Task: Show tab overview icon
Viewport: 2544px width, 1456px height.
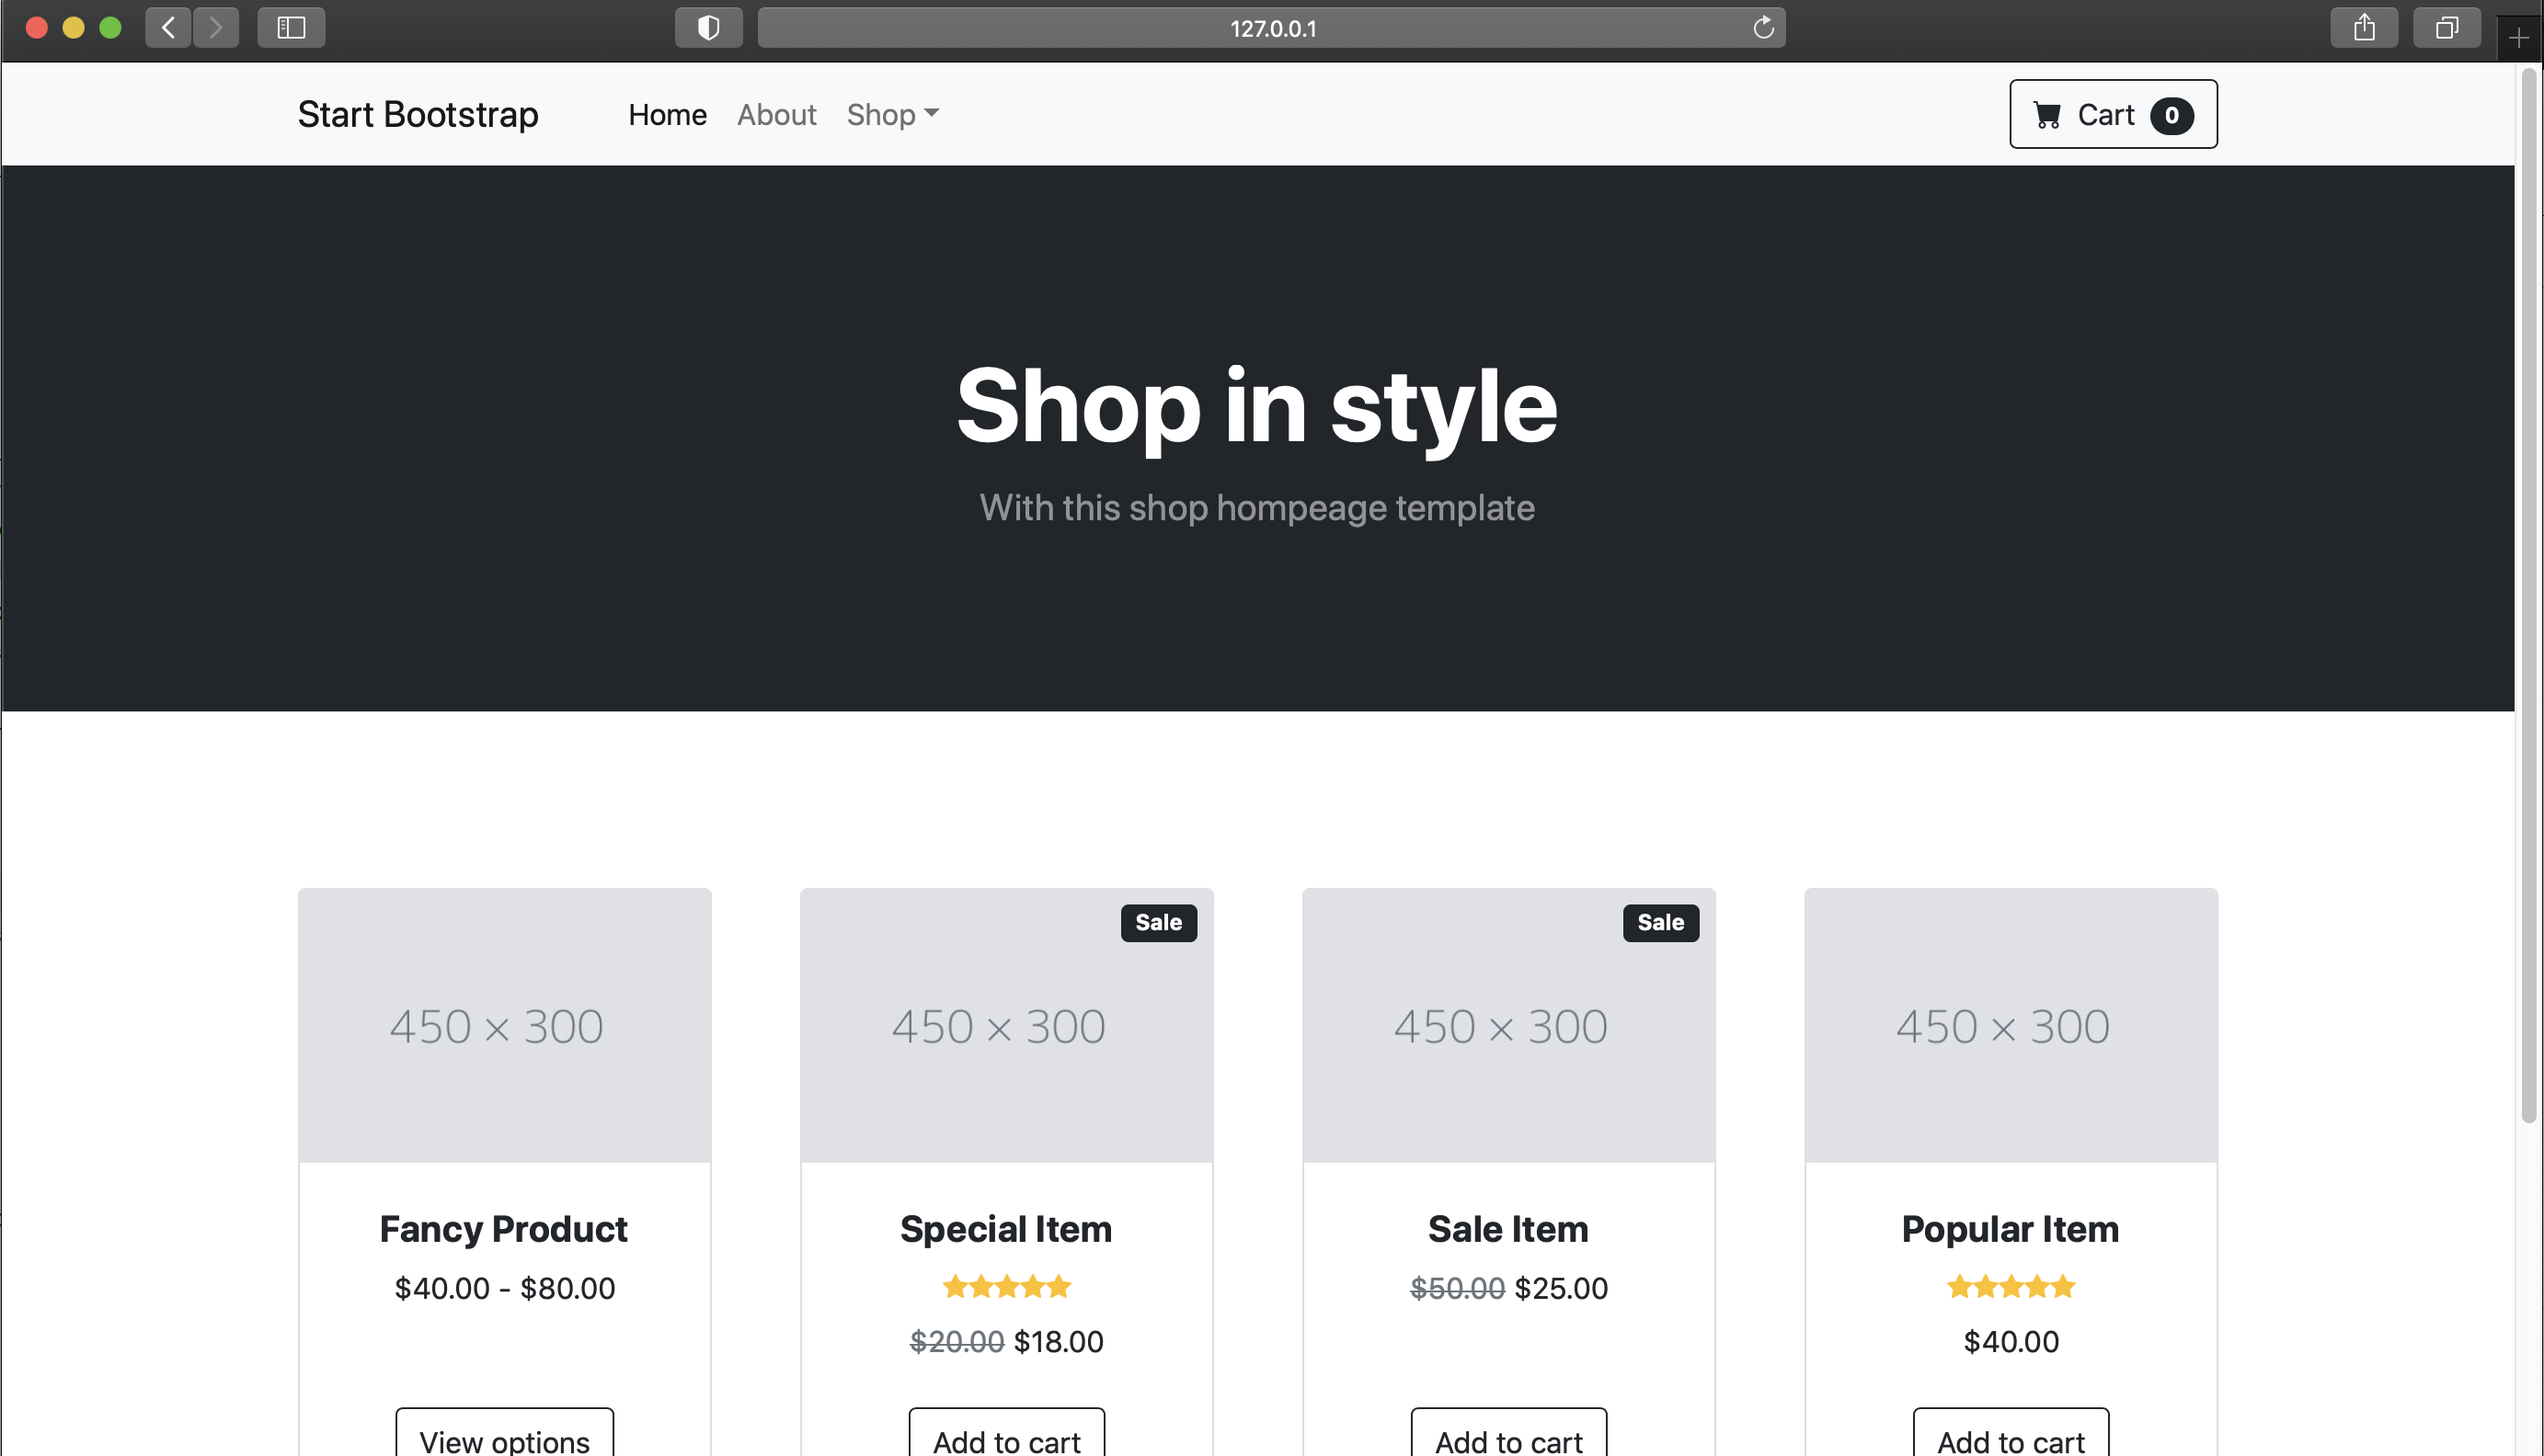Action: [2446, 28]
